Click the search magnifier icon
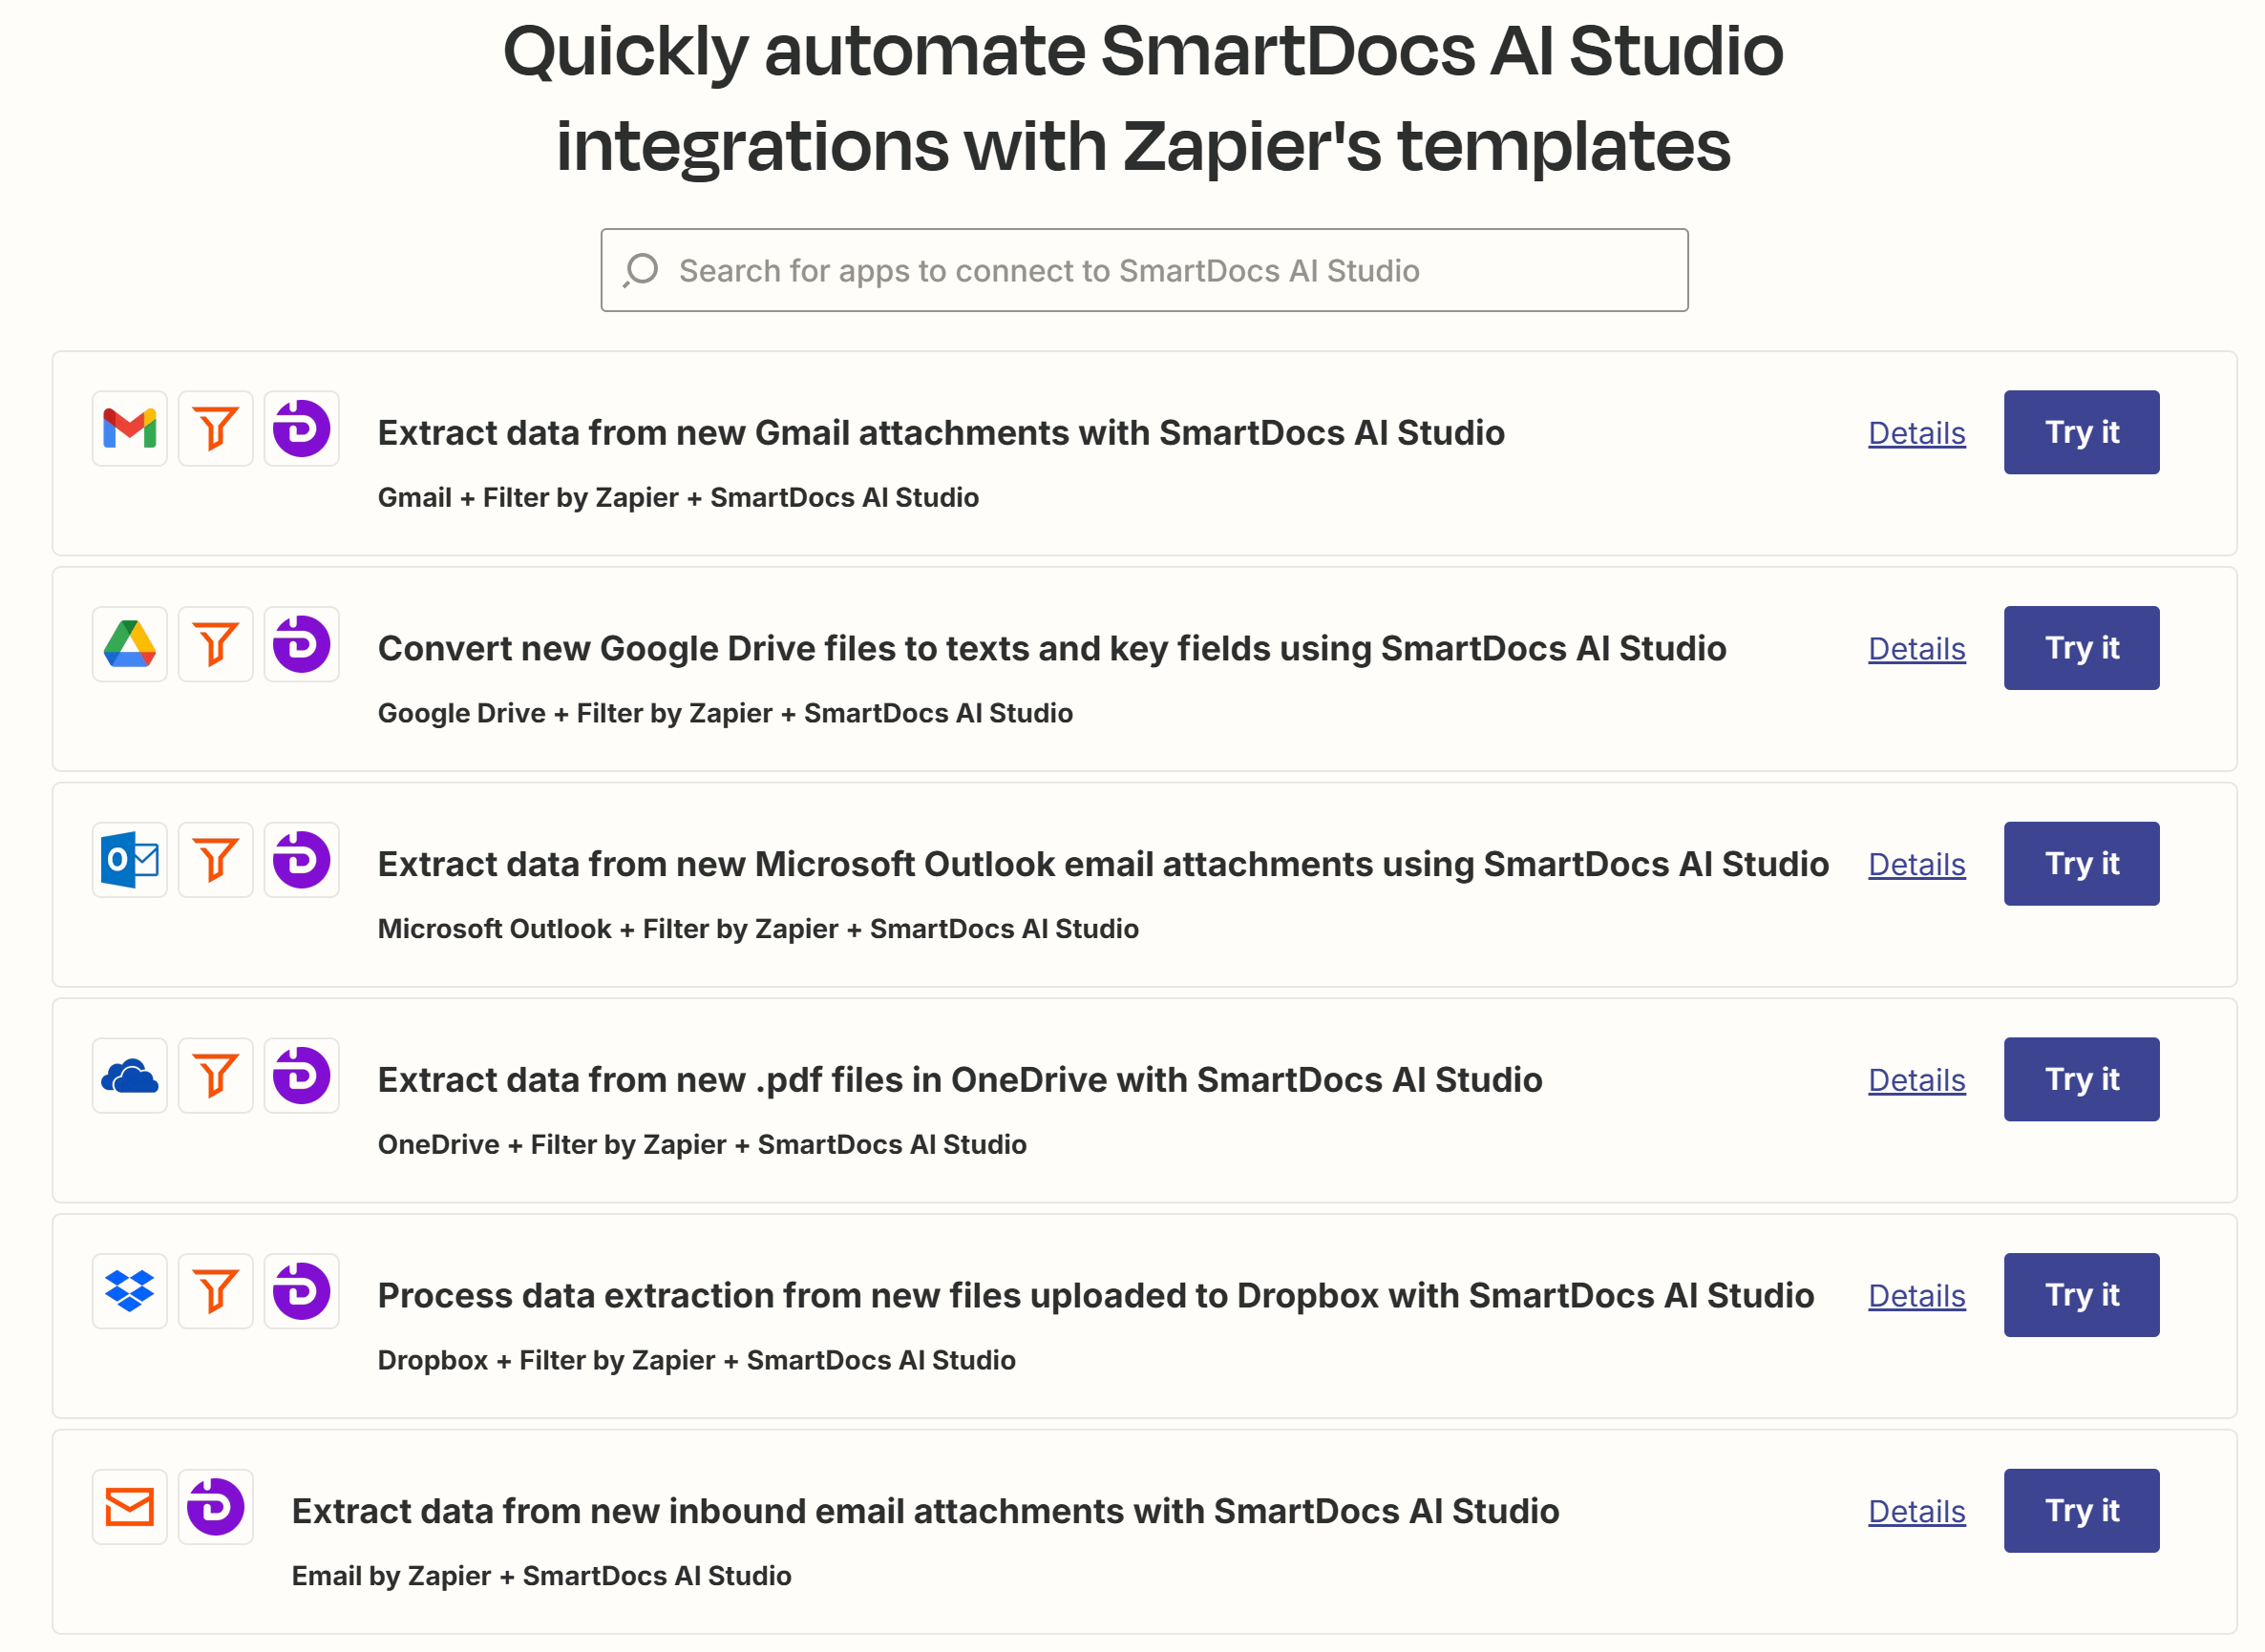2265x1652 pixels. pyautogui.click(x=642, y=270)
